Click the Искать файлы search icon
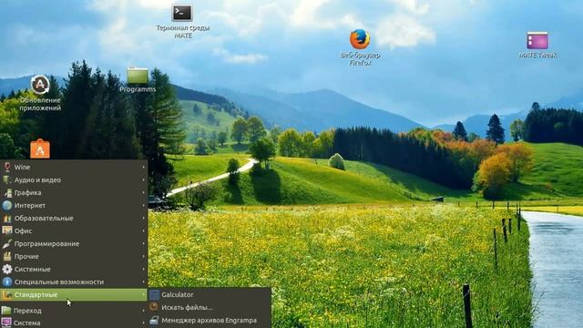Image resolution: width=583 pixels, height=328 pixels. pyautogui.click(x=154, y=307)
